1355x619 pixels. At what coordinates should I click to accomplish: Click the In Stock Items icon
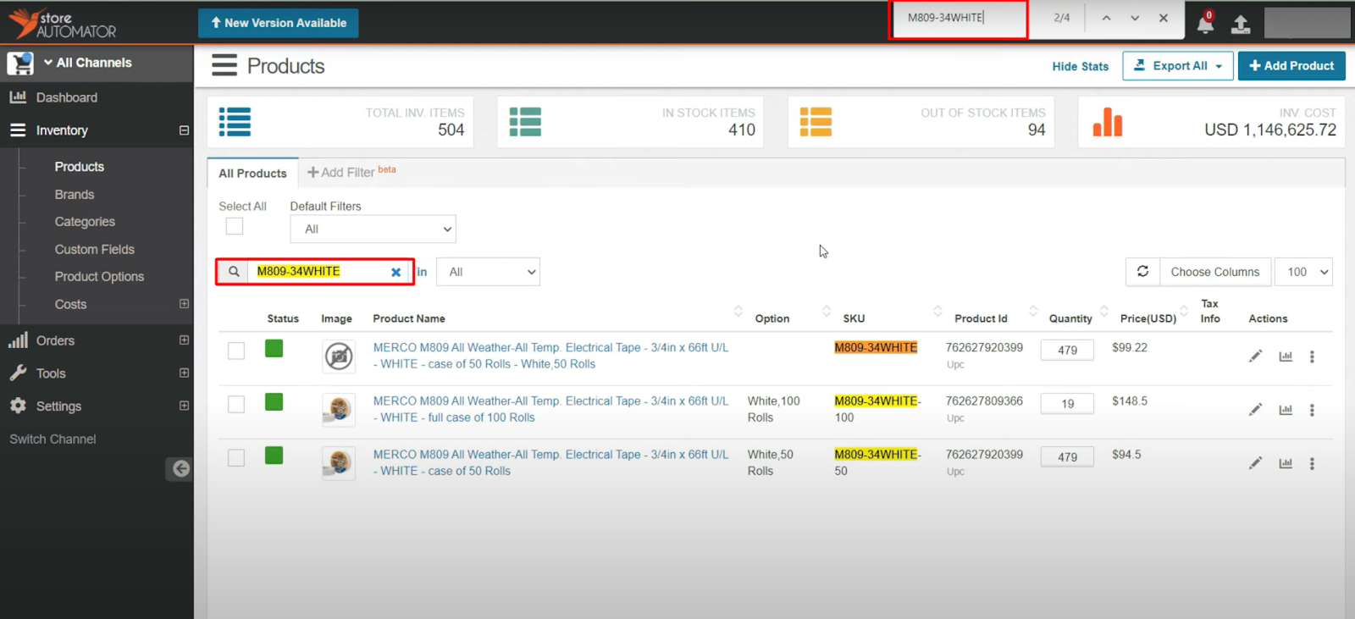pos(525,122)
